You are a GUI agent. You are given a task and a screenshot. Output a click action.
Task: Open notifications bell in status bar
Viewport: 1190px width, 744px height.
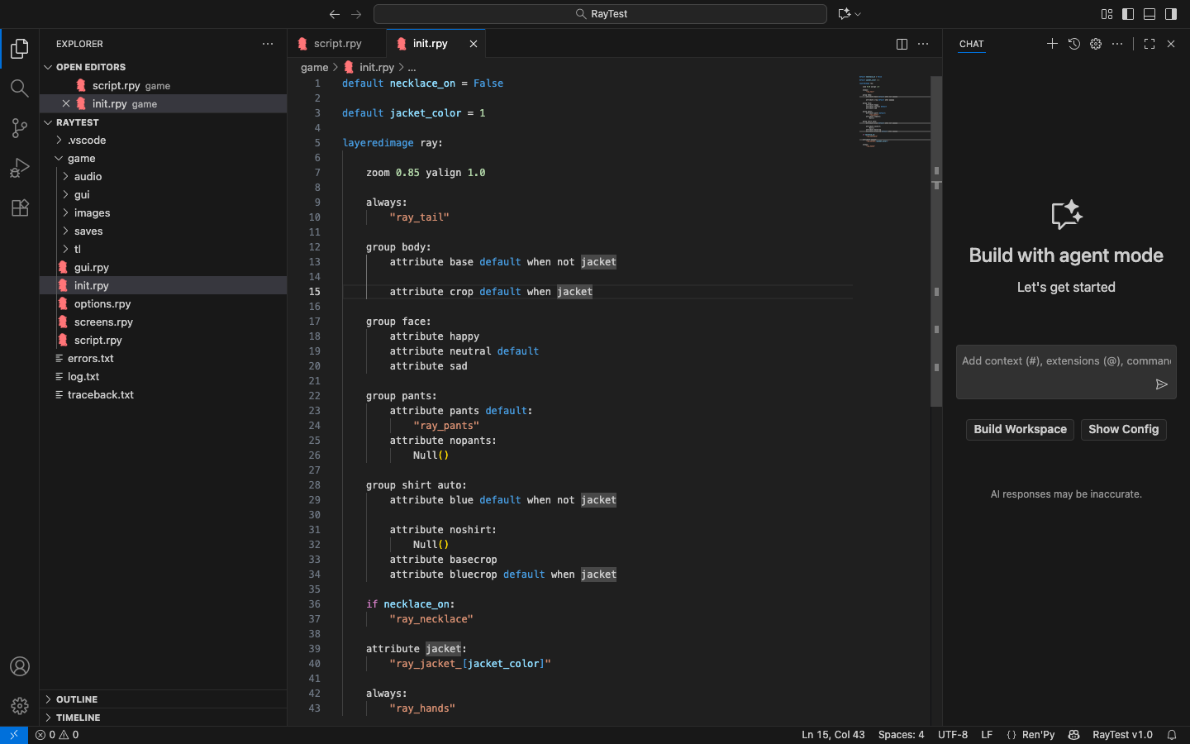[1171, 735]
